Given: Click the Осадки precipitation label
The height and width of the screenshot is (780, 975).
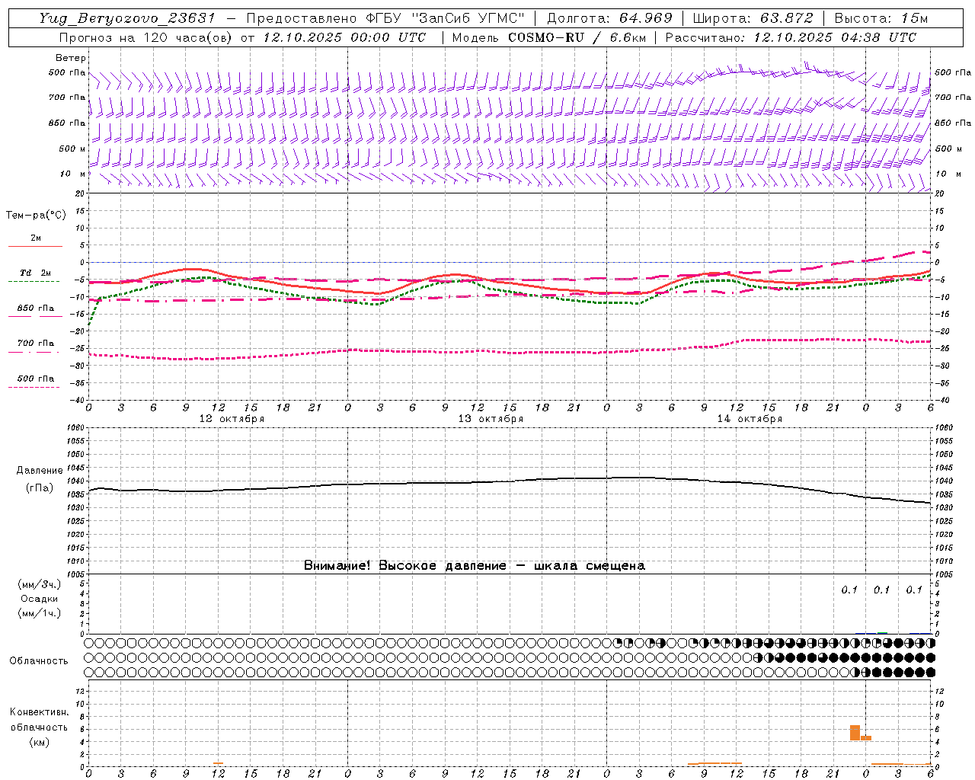Looking at the screenshot, I should 40,599.
